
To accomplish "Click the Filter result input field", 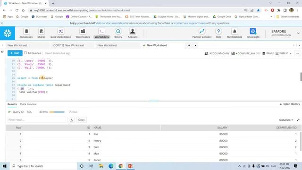I will click(x=37, y=120).
